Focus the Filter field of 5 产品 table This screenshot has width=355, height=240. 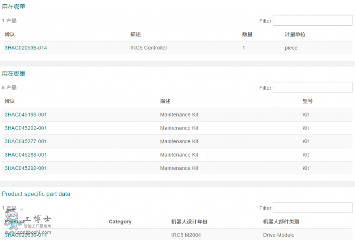pyautogui.click(x=312, y=87)
